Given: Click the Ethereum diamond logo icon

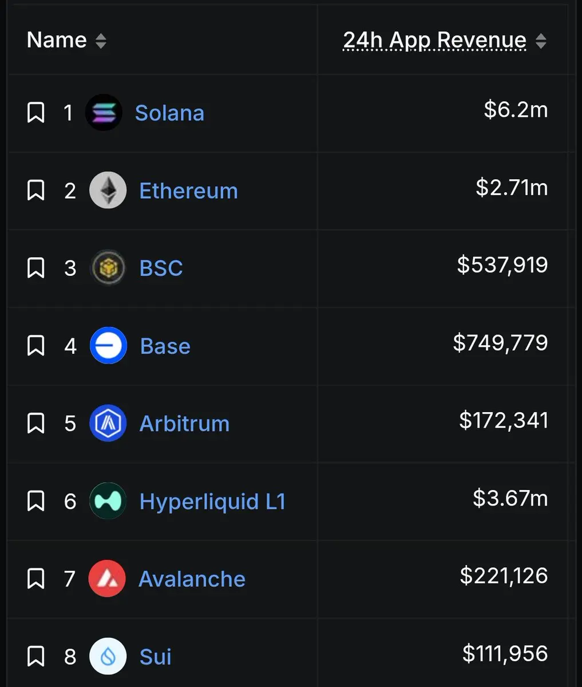Looking at the screenshot, I should pyautogui.click(x=108, y=190).
